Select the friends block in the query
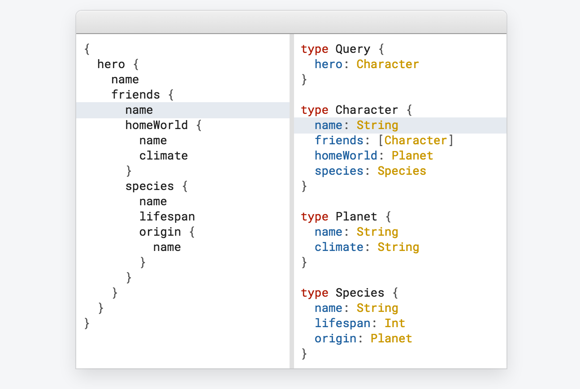The image size is (580, 389). (136, 95)
